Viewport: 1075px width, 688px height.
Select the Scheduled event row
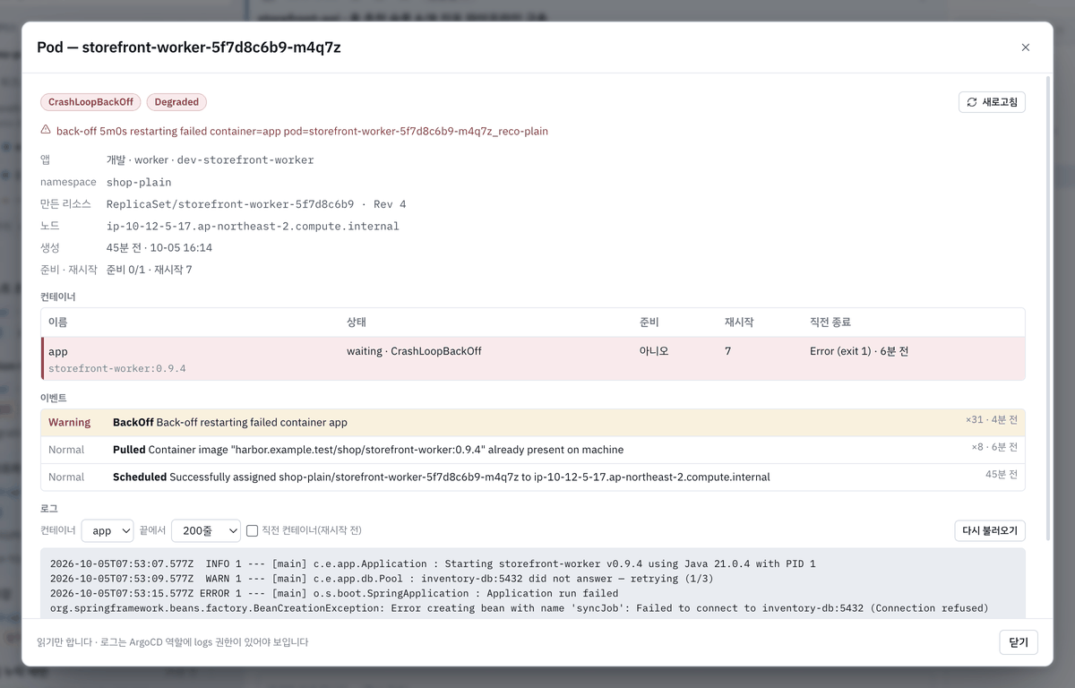pyautogui.click(x=533, y=477)
